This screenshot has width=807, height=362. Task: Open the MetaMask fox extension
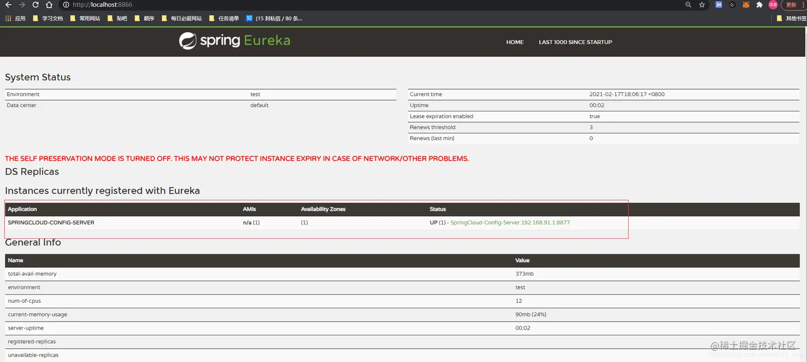[x=746, y=5]
